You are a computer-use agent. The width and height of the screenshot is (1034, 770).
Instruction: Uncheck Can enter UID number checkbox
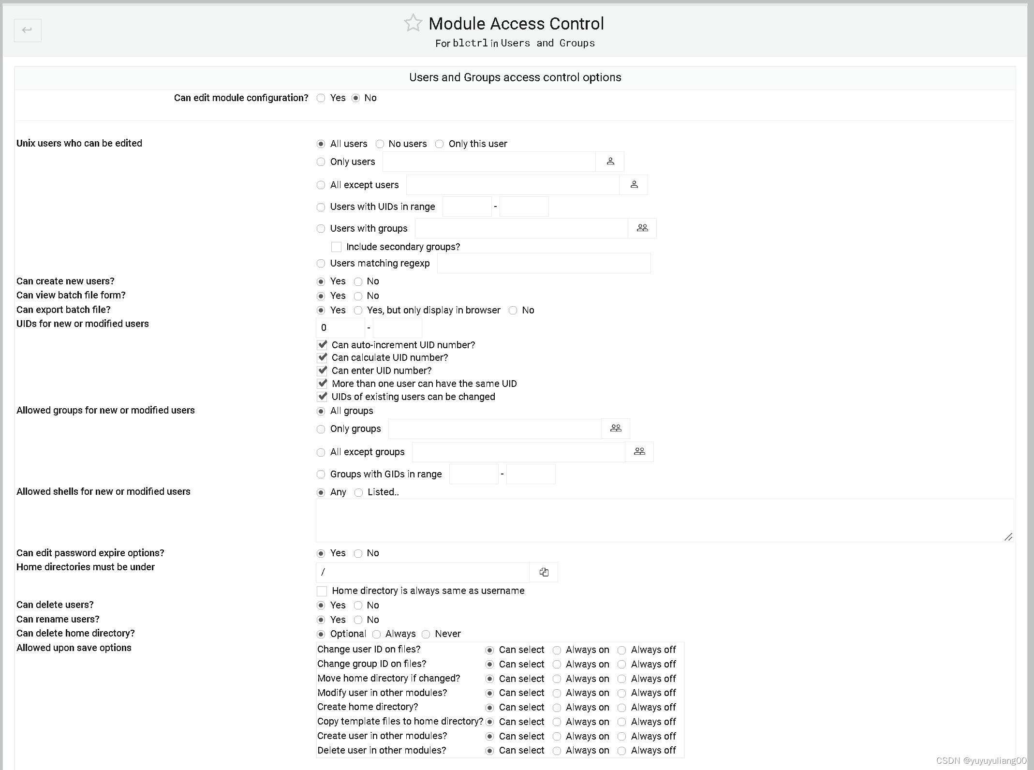coord(323,370)
